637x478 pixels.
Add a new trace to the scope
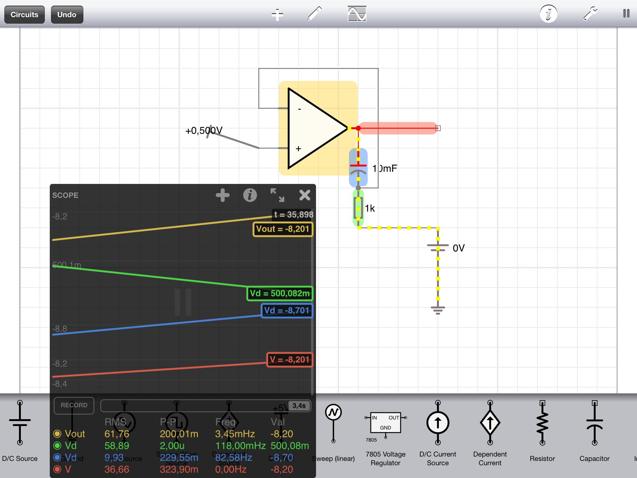[223, 195]
